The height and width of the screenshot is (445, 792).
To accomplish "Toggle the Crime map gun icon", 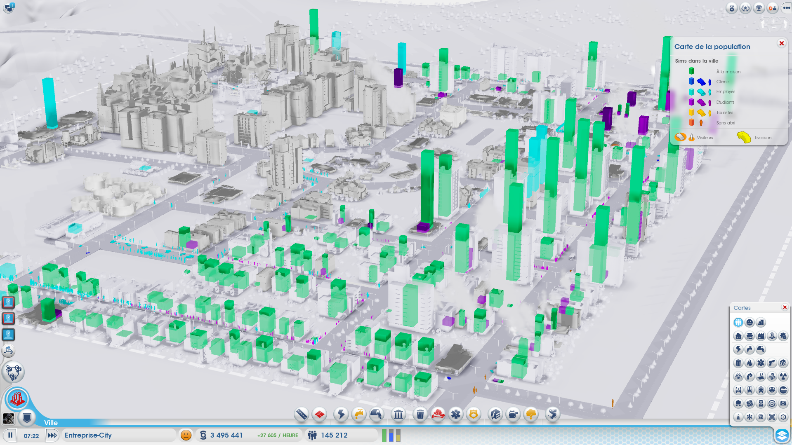I will coord(772,363).
